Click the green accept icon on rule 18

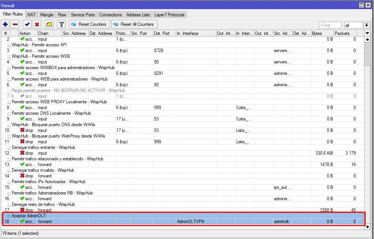(22, 222)
